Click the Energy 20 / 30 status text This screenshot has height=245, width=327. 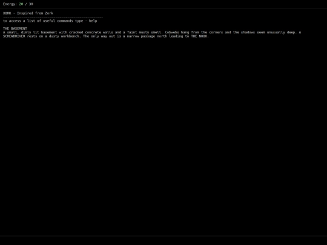coord(18,4)
